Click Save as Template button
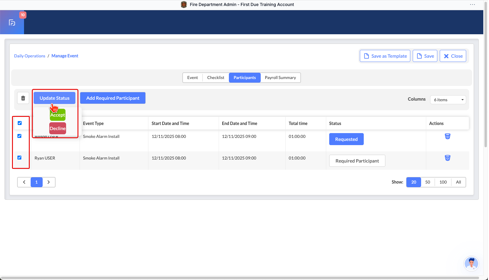This screenshot has height=280, width=489. click(x=385, y=56)
